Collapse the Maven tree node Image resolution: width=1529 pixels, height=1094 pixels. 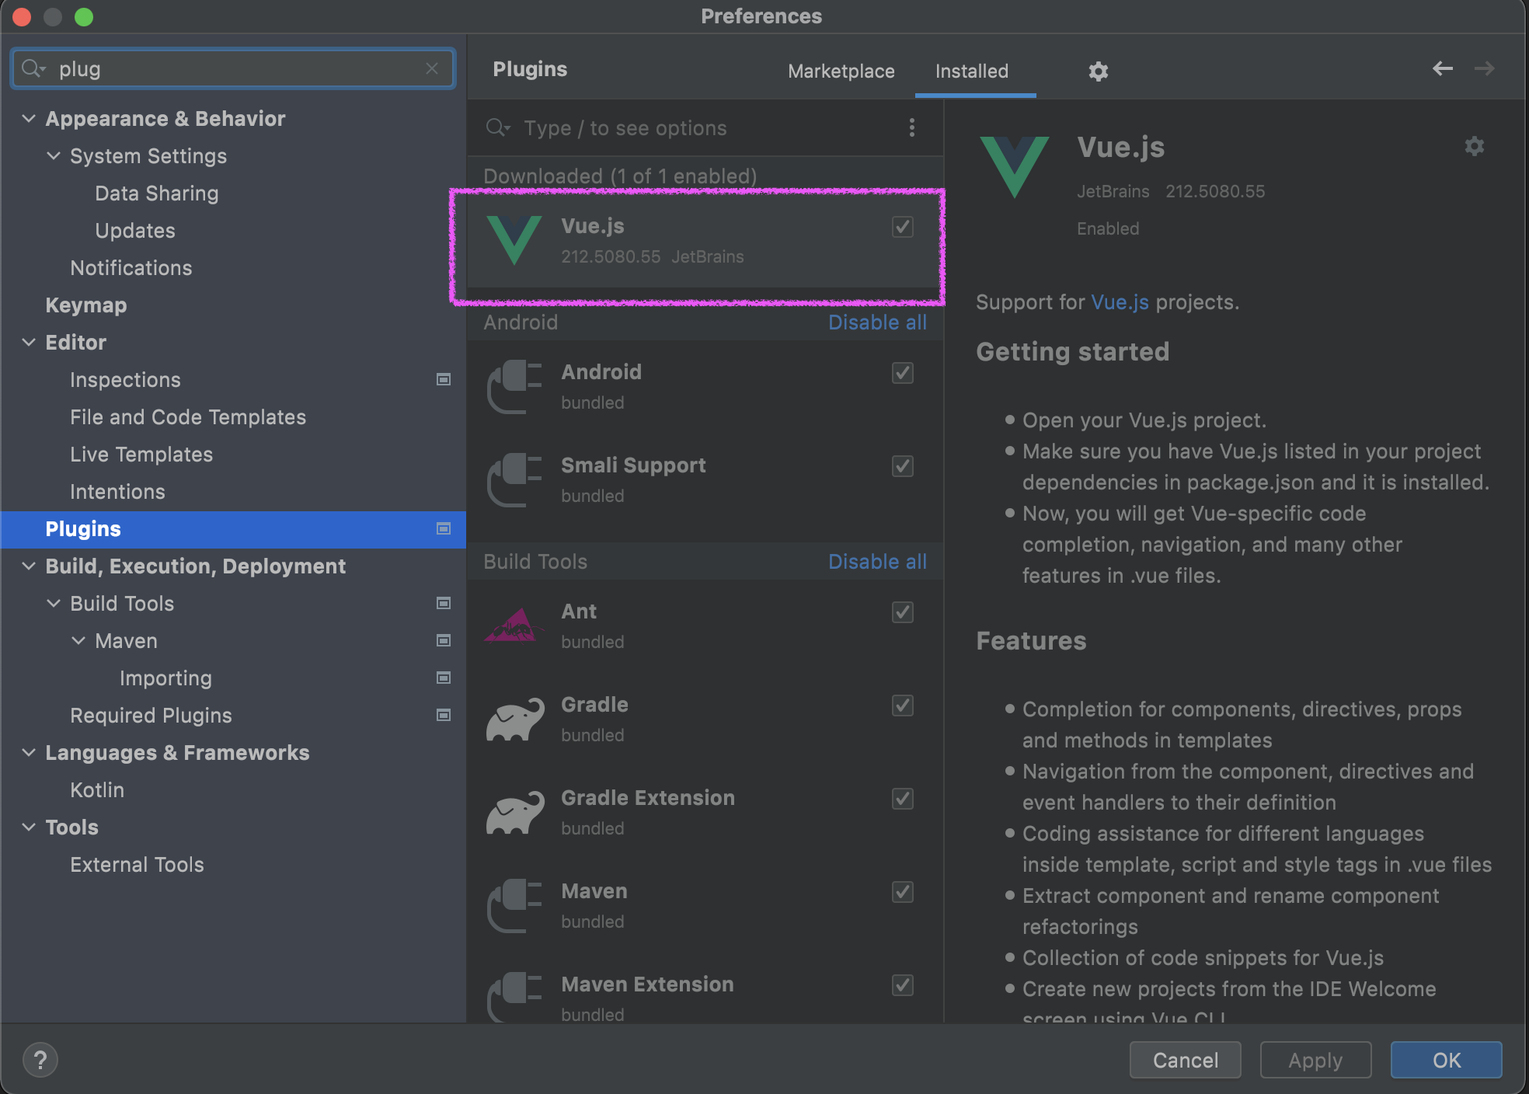pos(78,640)
